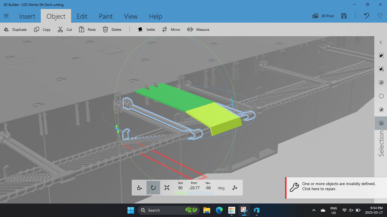Click the repair invalid objects notification
Viewport: 387px width, 217px height.
(x=336, y=188)
